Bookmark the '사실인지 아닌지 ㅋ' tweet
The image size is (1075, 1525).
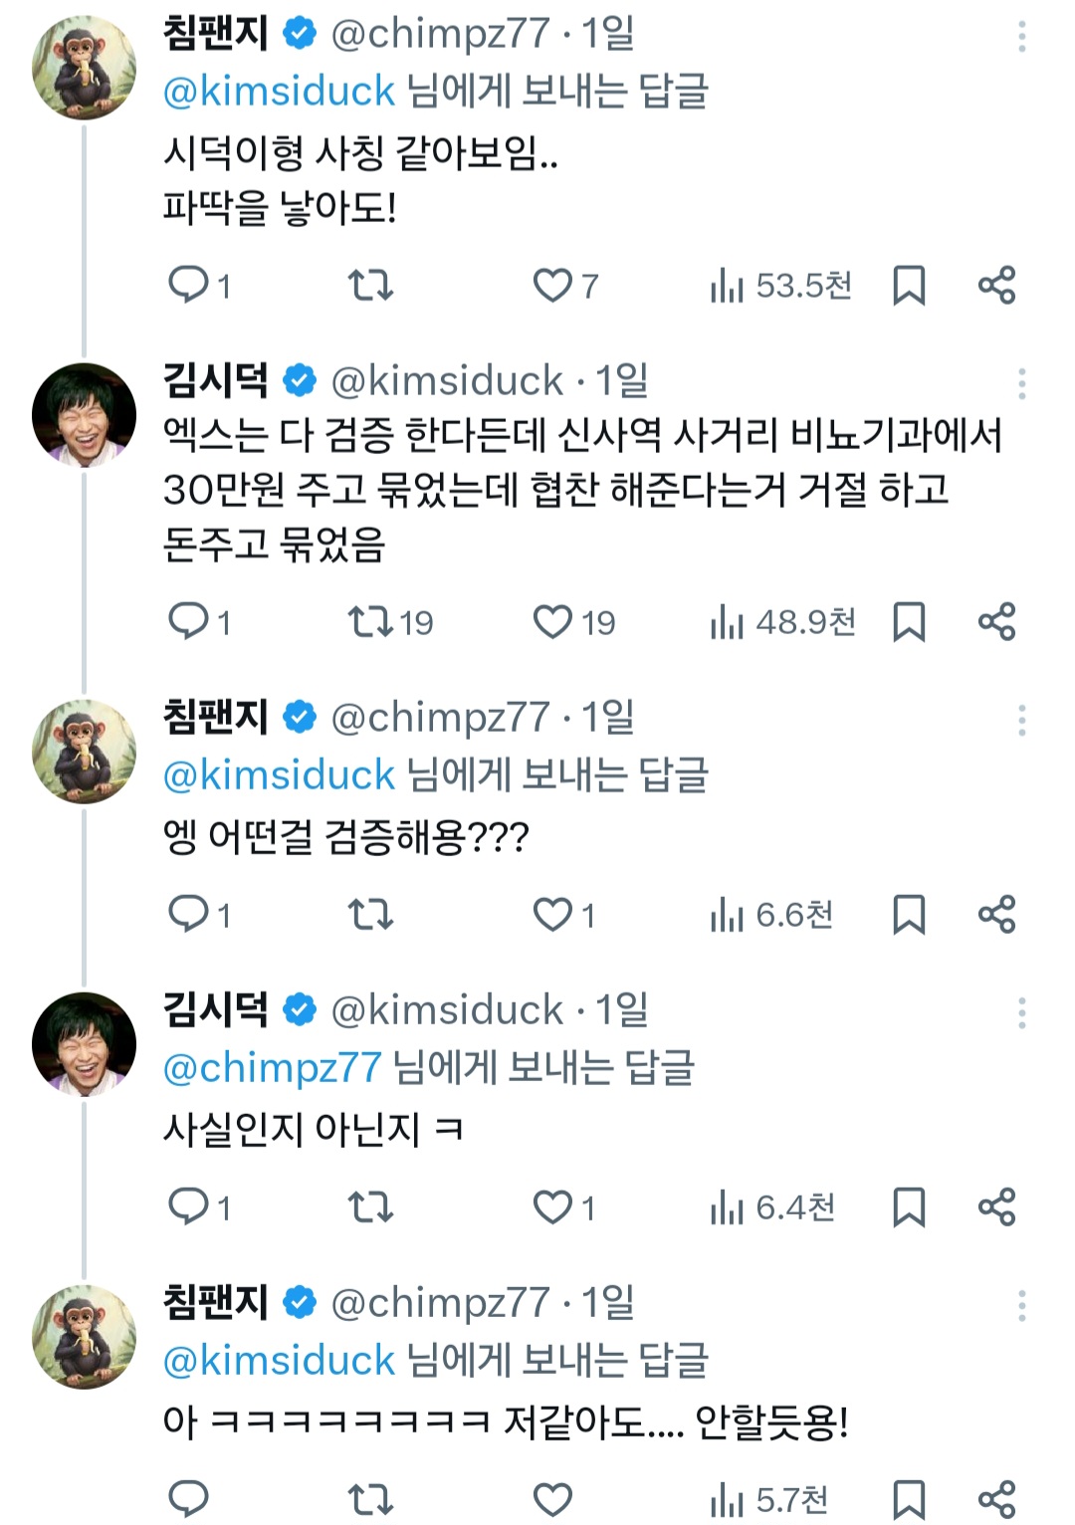[x=909, y=1207]
